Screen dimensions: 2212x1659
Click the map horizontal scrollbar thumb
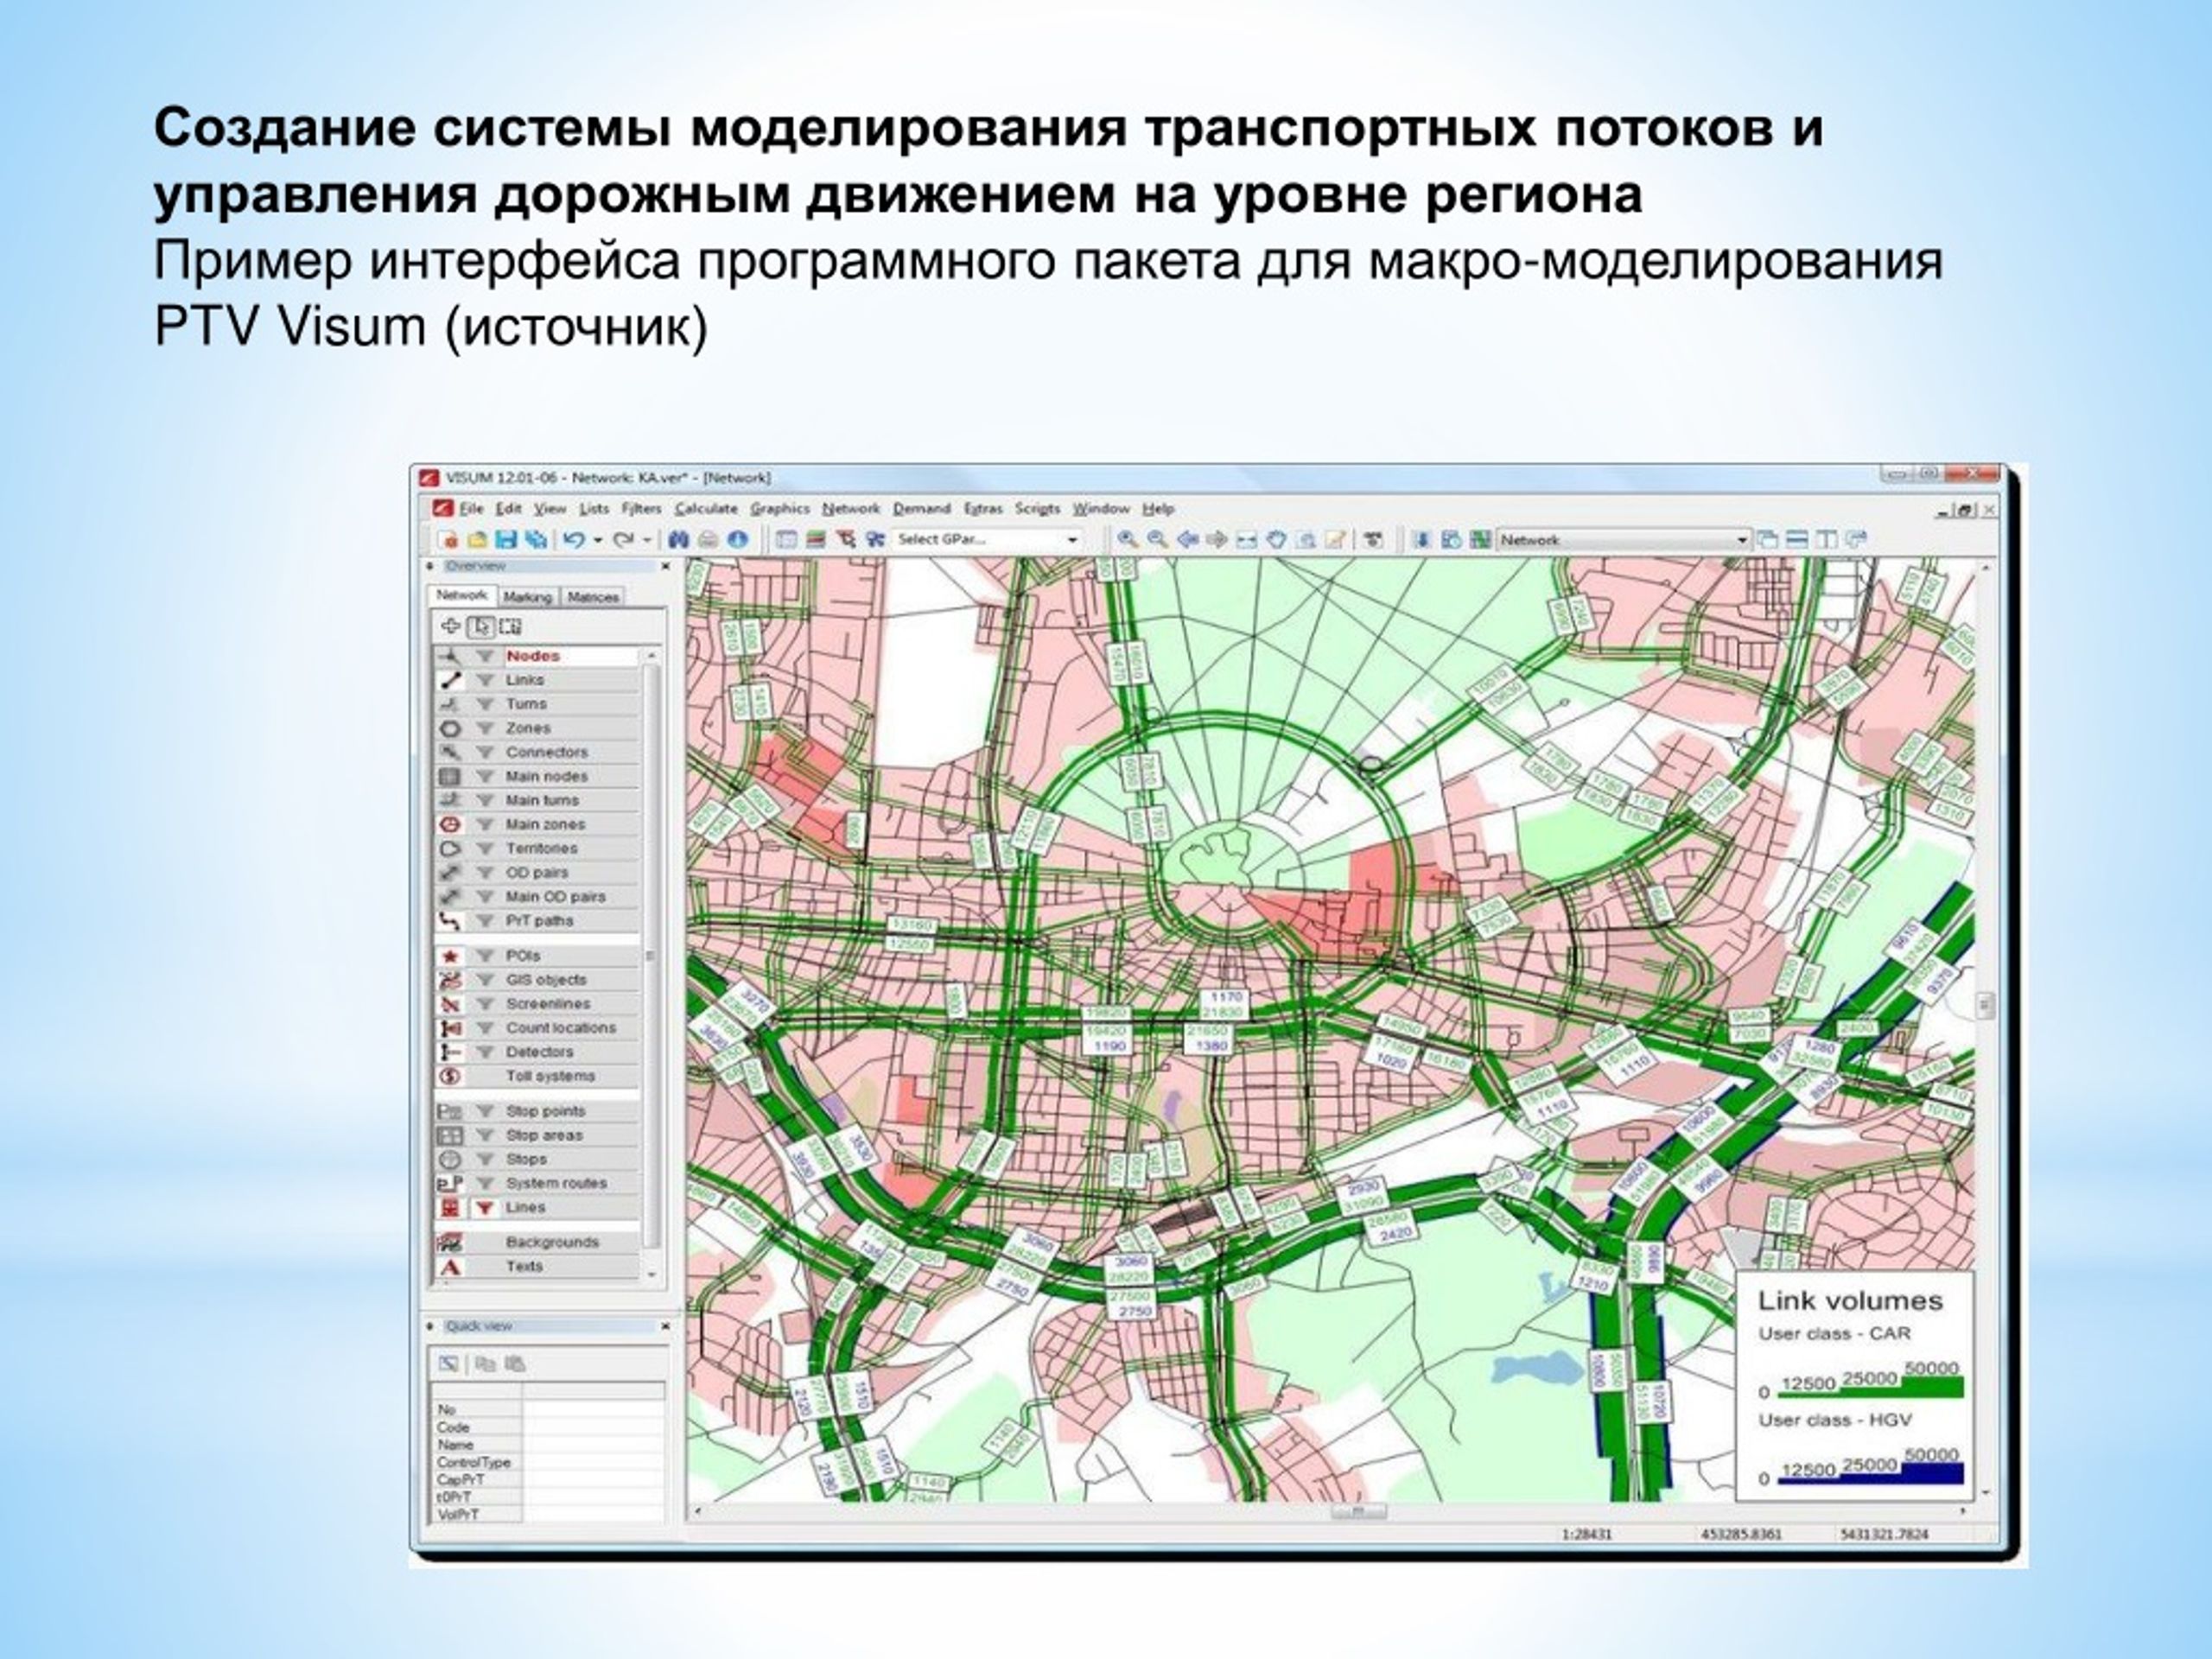pyautogui.click(x=1357, y=1512)
